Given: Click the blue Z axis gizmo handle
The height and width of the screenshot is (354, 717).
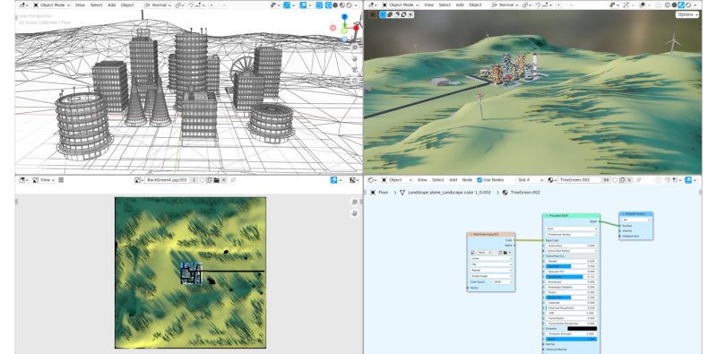Looking at the screenshot, I should point(344,17).
